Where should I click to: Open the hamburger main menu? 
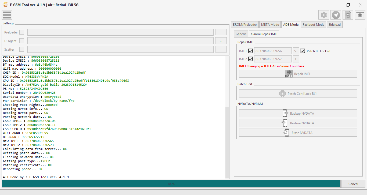click(7, 15)
